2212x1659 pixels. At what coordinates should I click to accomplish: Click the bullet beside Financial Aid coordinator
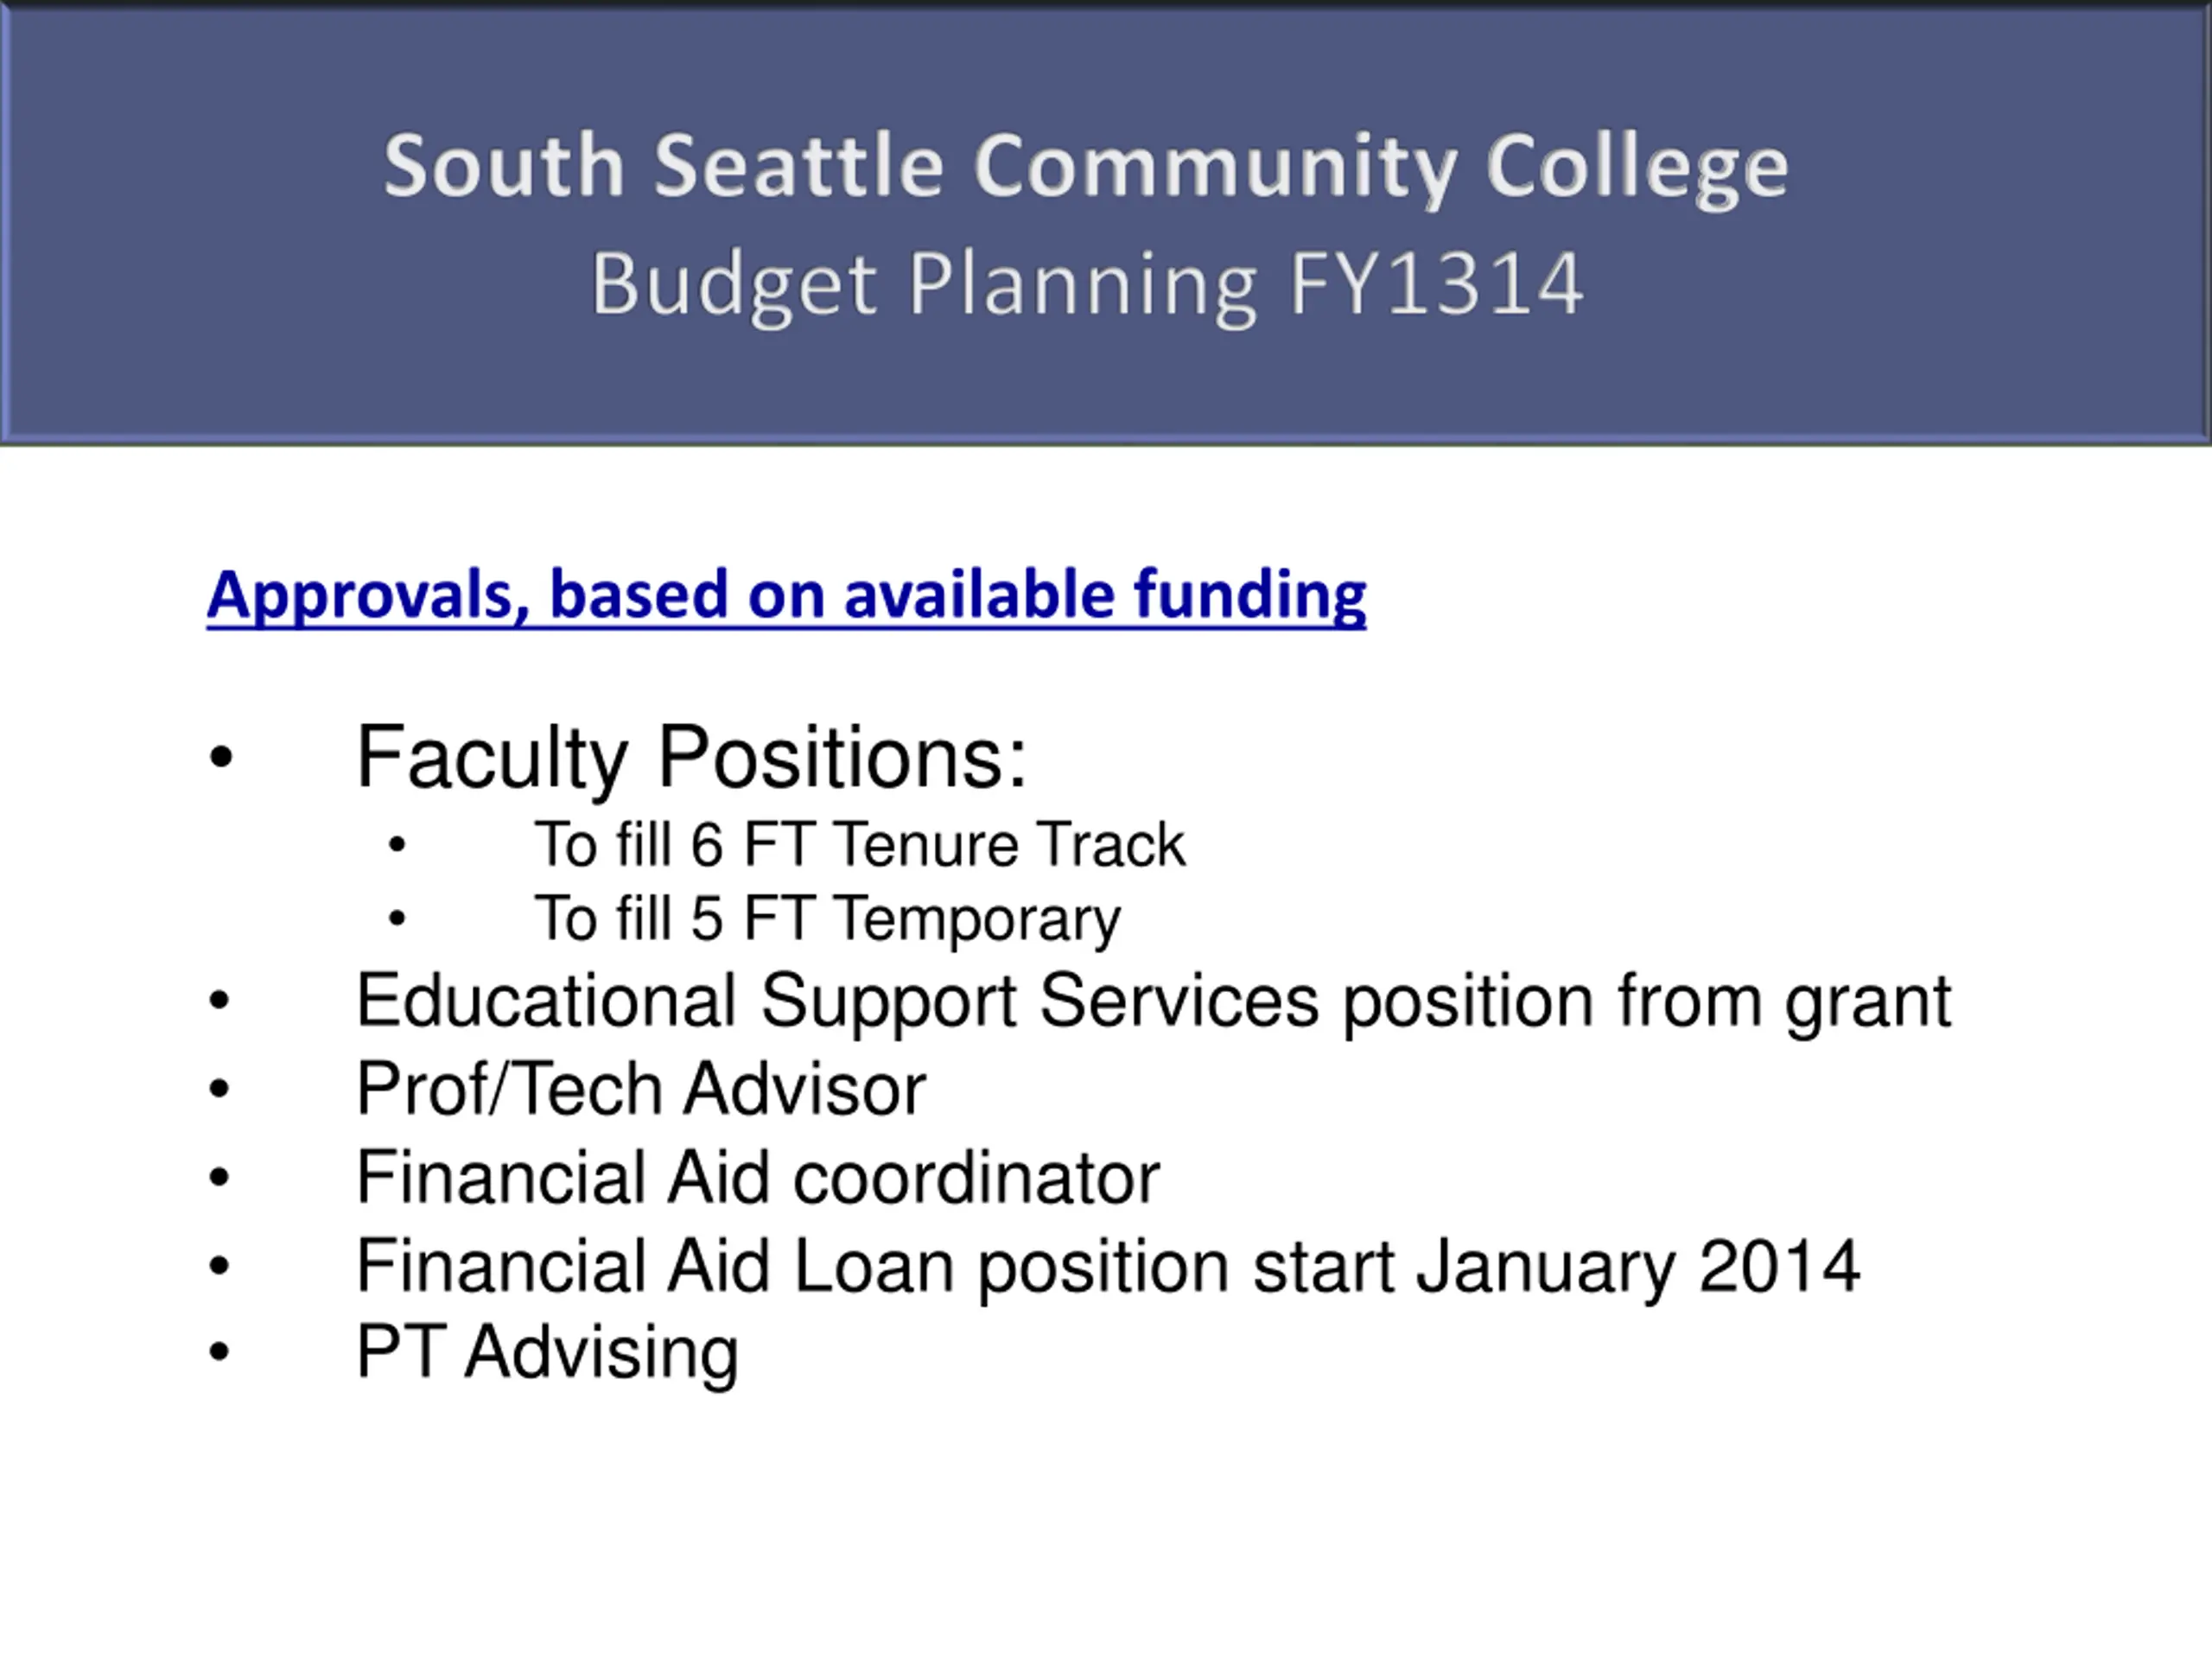pos(220,1177)
